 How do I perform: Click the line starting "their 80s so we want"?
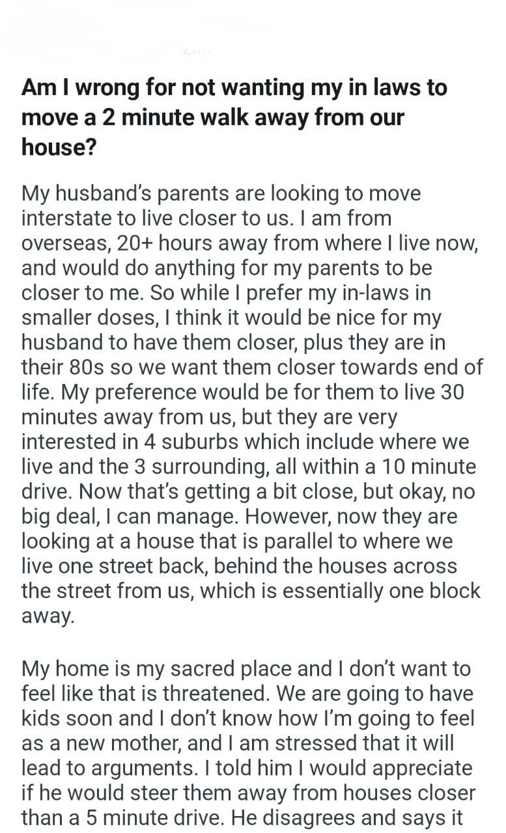(x=252, y=366)
